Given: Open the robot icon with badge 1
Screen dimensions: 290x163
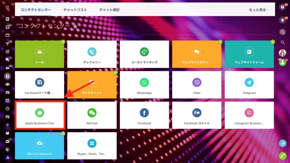Looking at the screenshot, I should [7, 141].
